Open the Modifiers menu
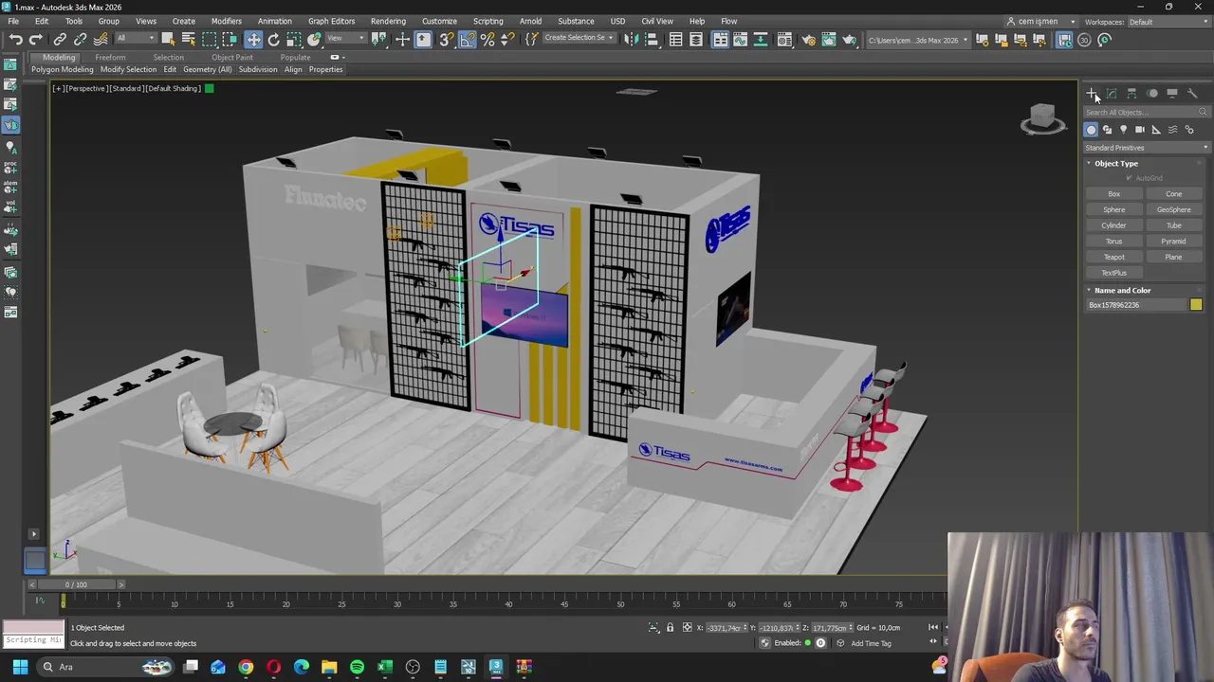 (227, 21)
